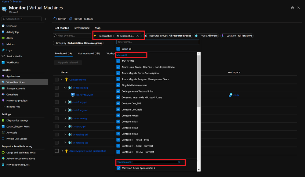Uncheck Bing MM Measurement subscription
The image size is (305, 177).
click(x=118, y=85)
